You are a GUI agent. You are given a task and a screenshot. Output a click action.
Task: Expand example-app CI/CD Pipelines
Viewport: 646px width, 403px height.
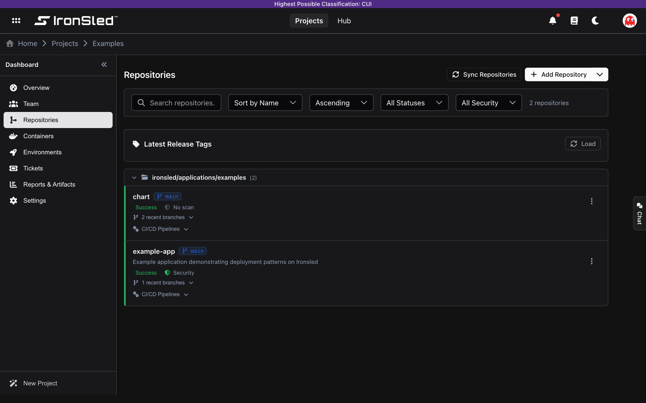pos(161,294)
